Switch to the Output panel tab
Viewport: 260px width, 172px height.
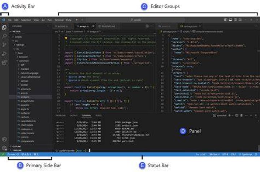click(74, 115)
